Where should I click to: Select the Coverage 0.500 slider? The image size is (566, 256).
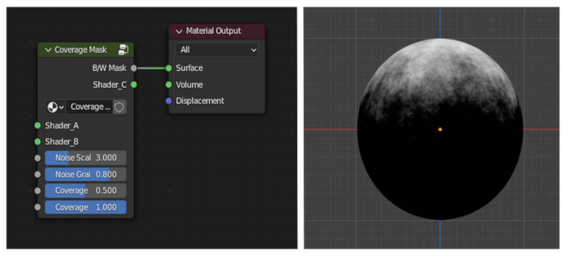(x=86, y=190)
